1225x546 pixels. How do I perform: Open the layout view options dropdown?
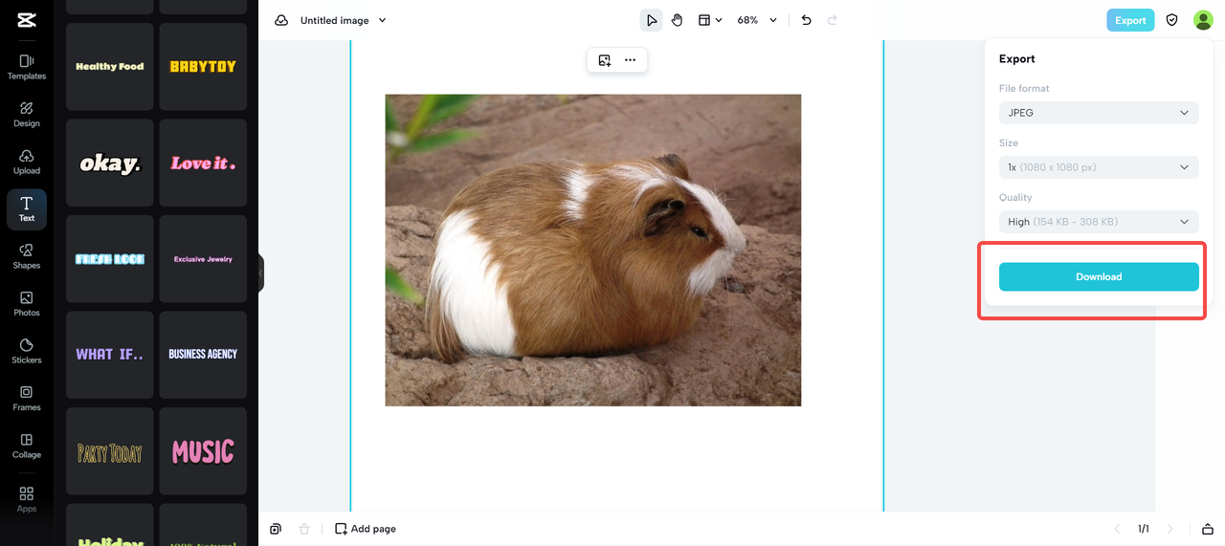tap(710, 20)
